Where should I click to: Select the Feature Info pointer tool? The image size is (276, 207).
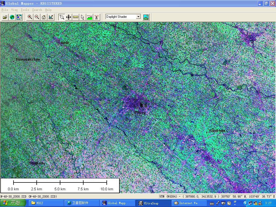(82, 17)
